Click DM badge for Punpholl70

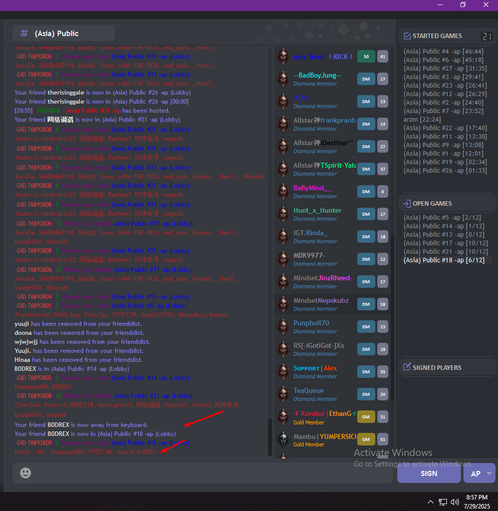point(366,327)
